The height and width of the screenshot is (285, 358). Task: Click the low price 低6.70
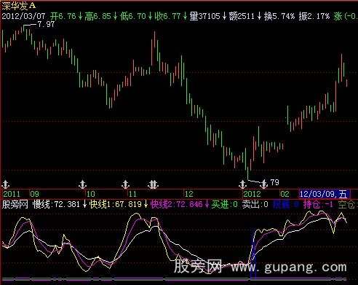point(132,16)
